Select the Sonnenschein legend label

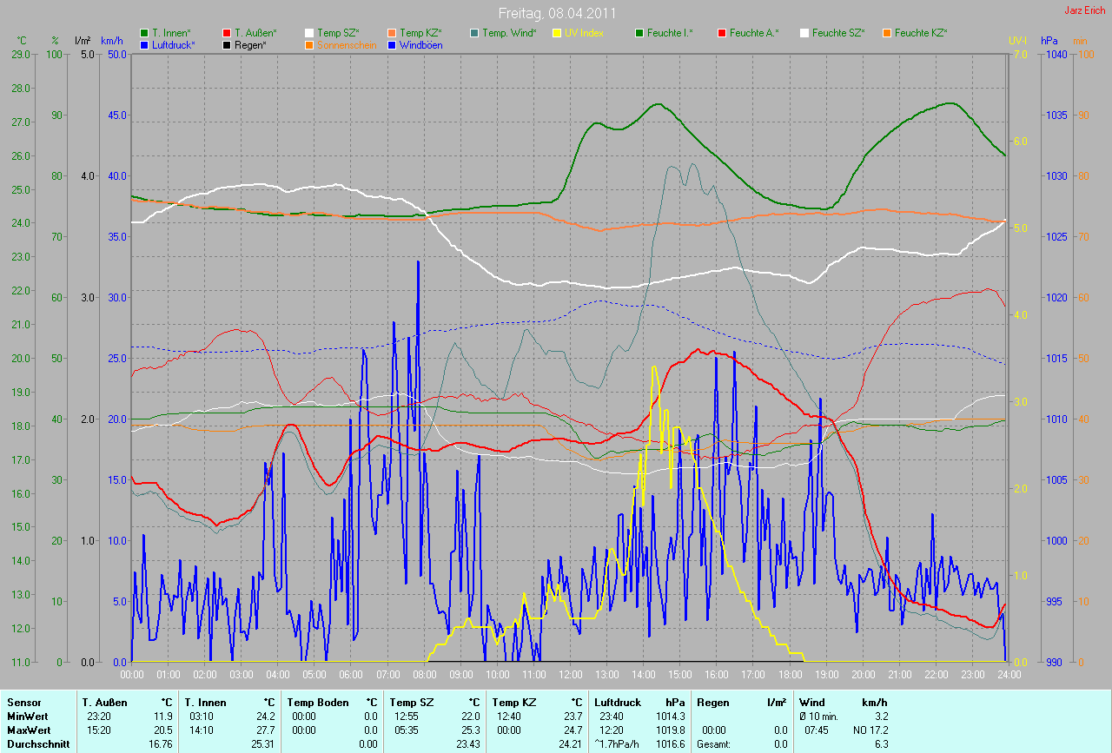[x=347, y=45]
